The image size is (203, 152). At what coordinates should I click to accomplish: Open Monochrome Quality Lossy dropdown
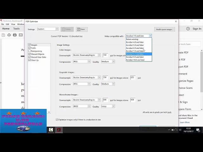[x=108, y=106]
